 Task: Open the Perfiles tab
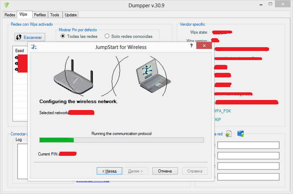40,15
